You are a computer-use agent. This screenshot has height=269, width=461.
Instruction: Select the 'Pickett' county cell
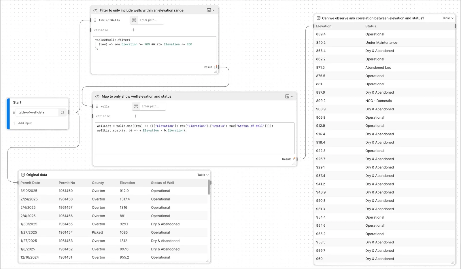(x=97, y=232)
